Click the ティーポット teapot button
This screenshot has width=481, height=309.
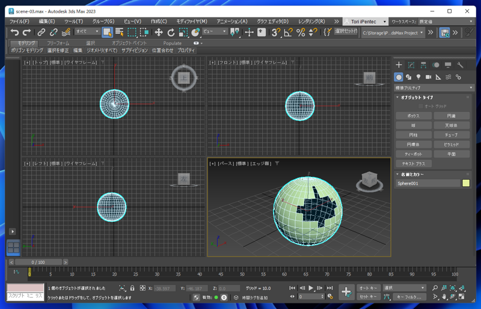[x=414, y=154]
